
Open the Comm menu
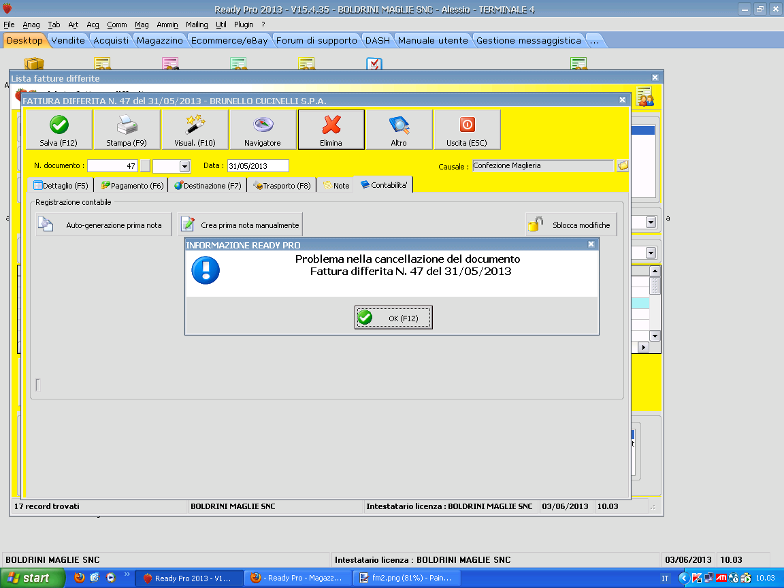point(117,24)
